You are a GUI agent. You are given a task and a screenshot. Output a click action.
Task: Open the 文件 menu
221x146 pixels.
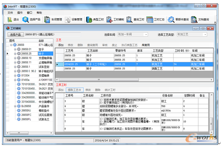point(10,13)
